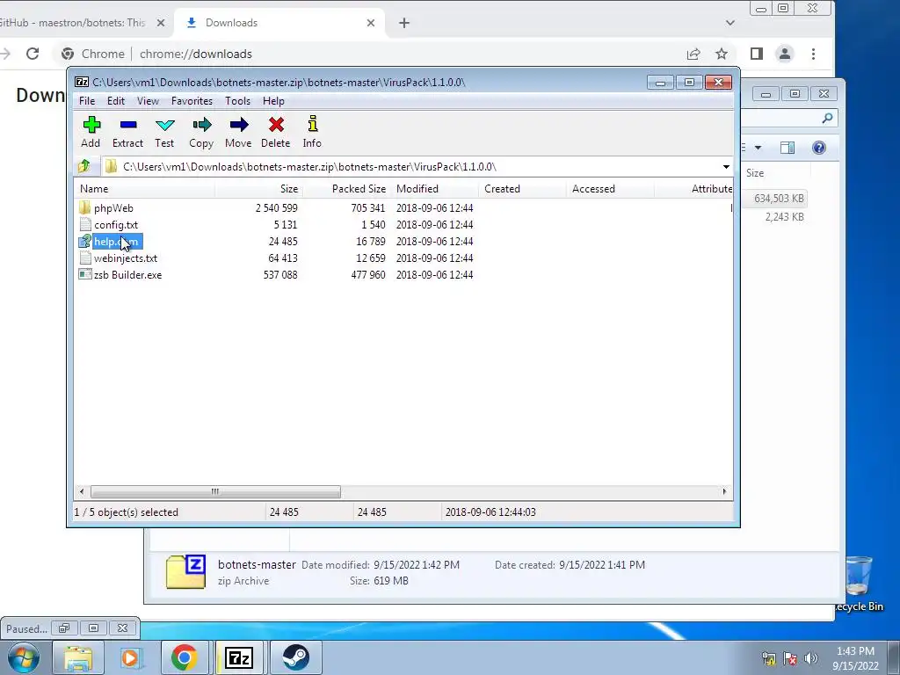900x675 pixels.
Task: Select the phpWeb folder icon
Action: coord(85,207)
